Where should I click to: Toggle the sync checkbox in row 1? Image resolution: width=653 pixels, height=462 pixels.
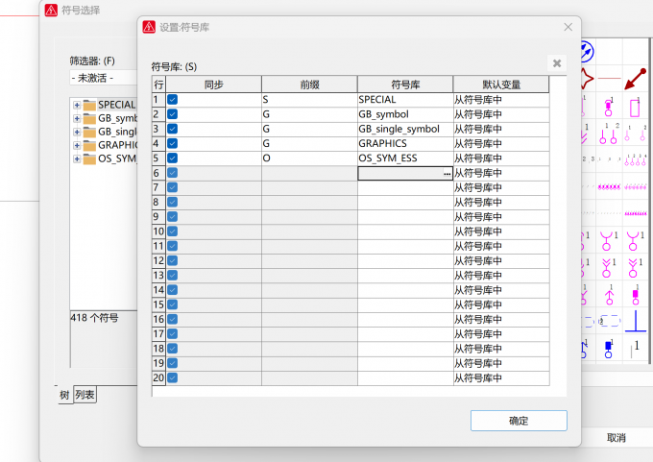click(173, 100)
